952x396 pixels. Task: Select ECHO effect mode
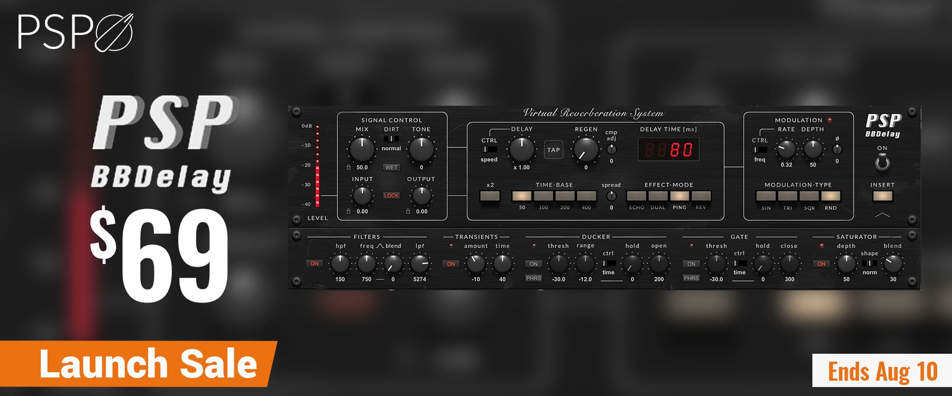(x=636, y=196)
